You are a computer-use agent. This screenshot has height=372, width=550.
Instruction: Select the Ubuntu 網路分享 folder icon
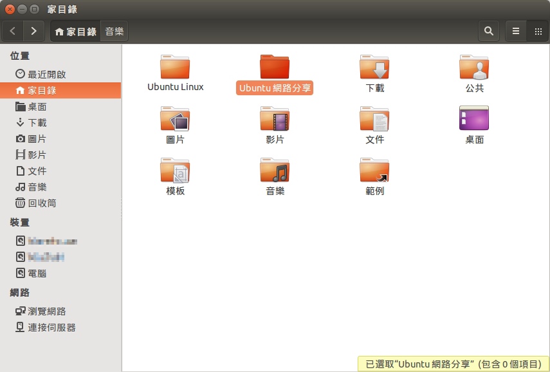click(x=275, y=67)
